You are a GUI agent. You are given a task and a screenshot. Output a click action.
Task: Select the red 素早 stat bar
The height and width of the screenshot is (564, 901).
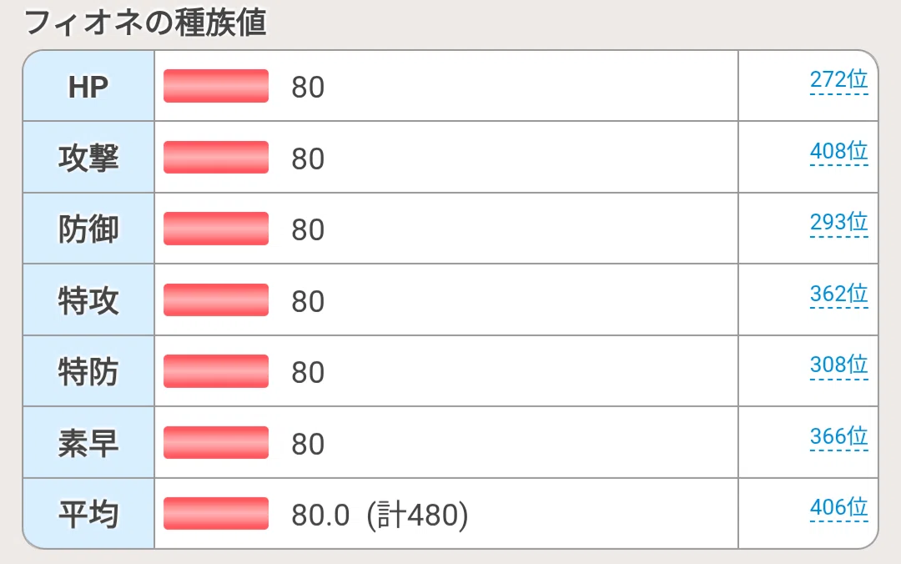pos(216,442)
